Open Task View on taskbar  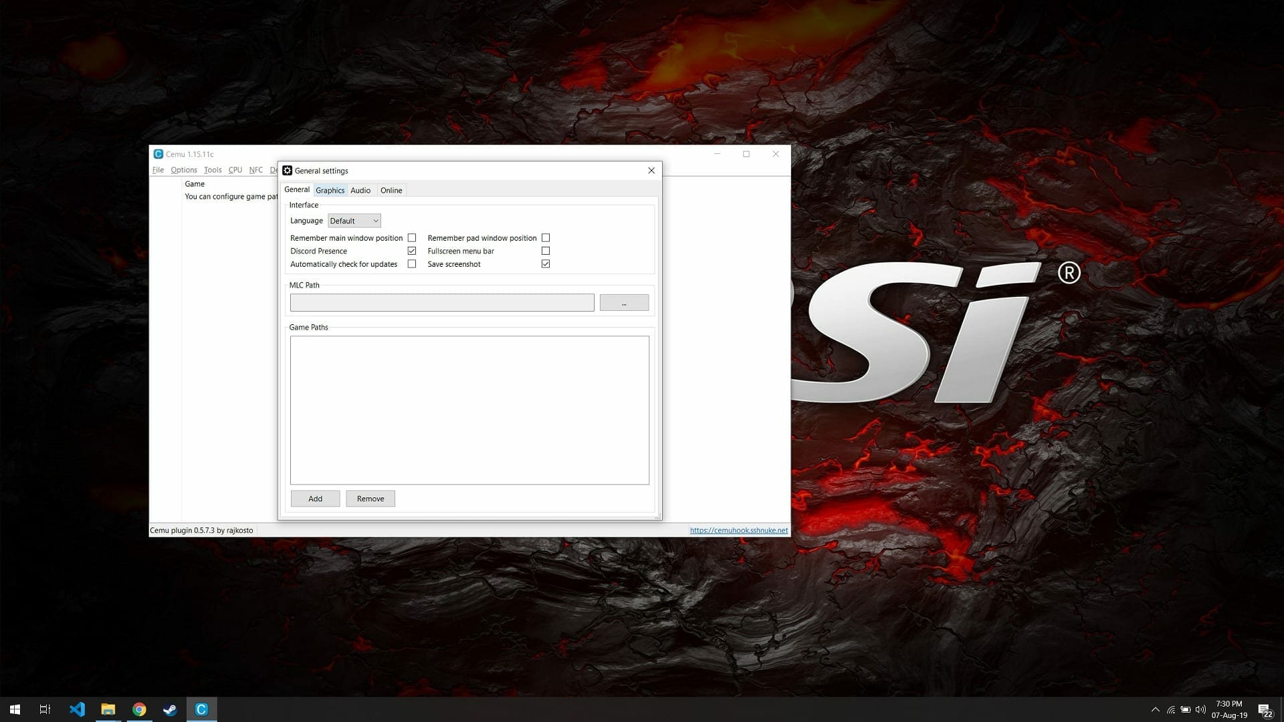pos(45,709)
